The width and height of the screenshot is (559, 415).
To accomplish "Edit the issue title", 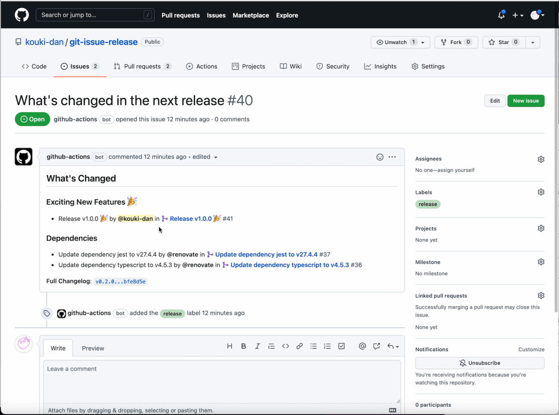I will [495, 101].
